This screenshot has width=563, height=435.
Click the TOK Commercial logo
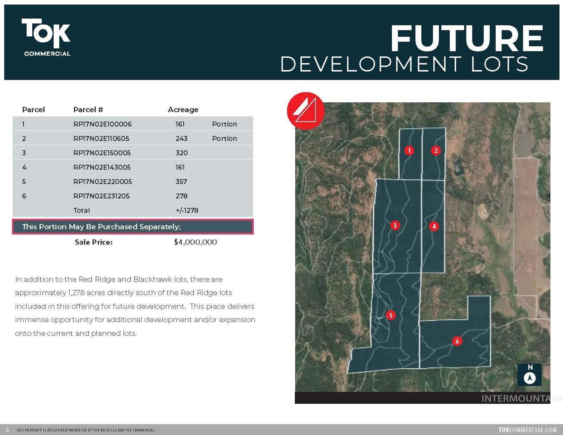pos(46,37)
